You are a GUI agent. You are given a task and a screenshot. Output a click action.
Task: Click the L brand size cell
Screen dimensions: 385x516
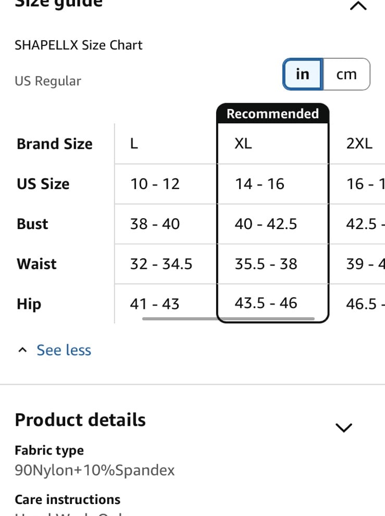(x=166, y=144)
